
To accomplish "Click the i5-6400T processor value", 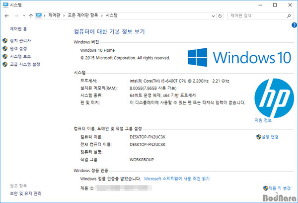I will [x=179, y=81].
